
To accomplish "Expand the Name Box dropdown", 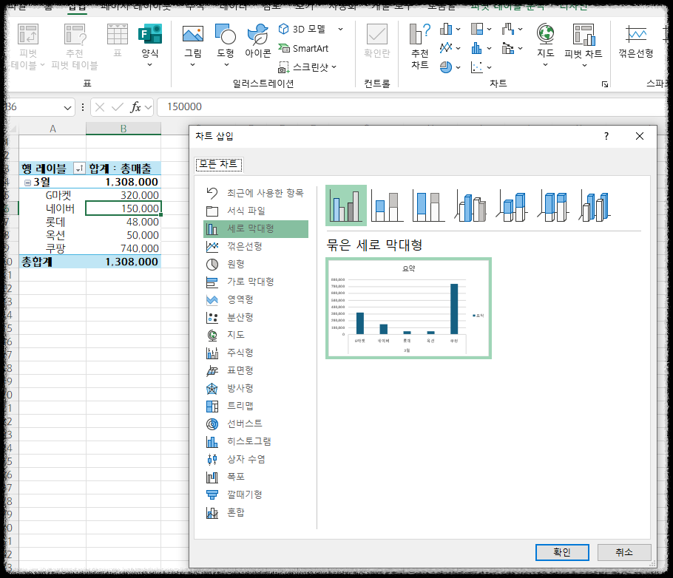I will point(67,107).
